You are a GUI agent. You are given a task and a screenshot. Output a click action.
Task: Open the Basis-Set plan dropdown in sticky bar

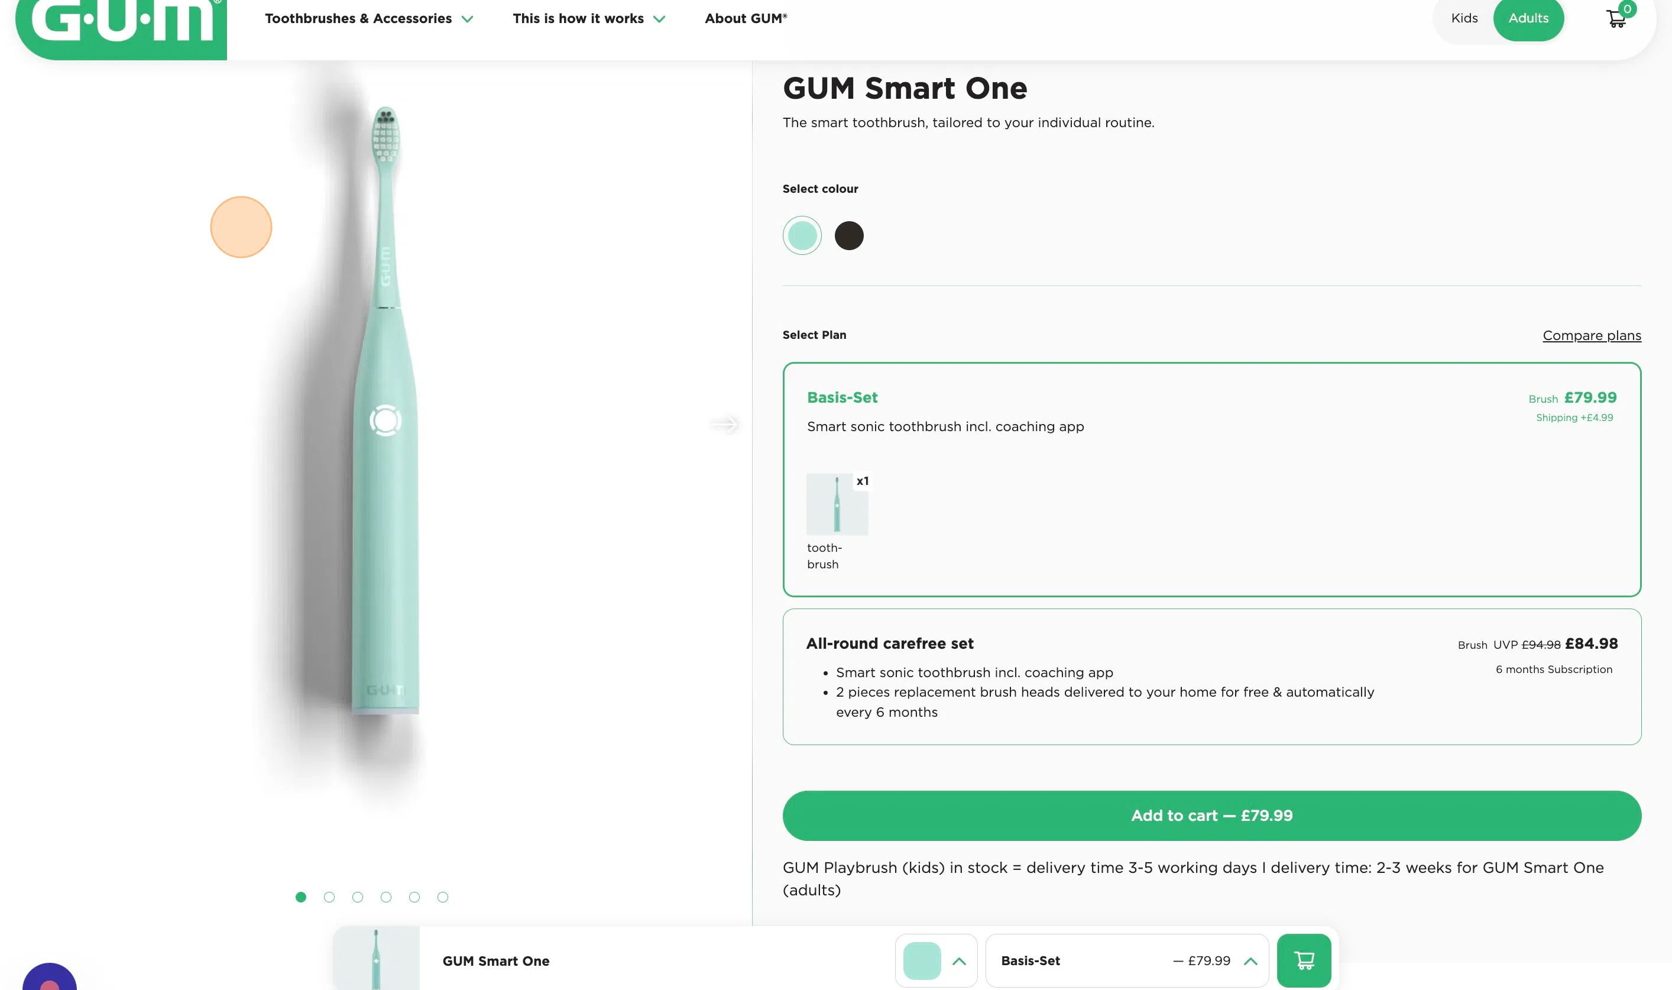1126,960
